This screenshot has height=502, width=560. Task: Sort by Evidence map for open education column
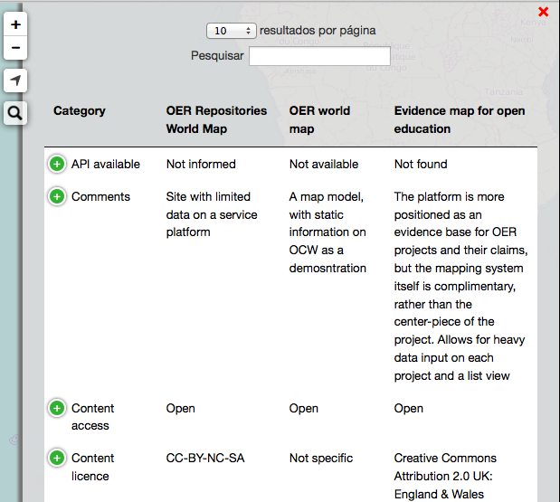point(460,119)
